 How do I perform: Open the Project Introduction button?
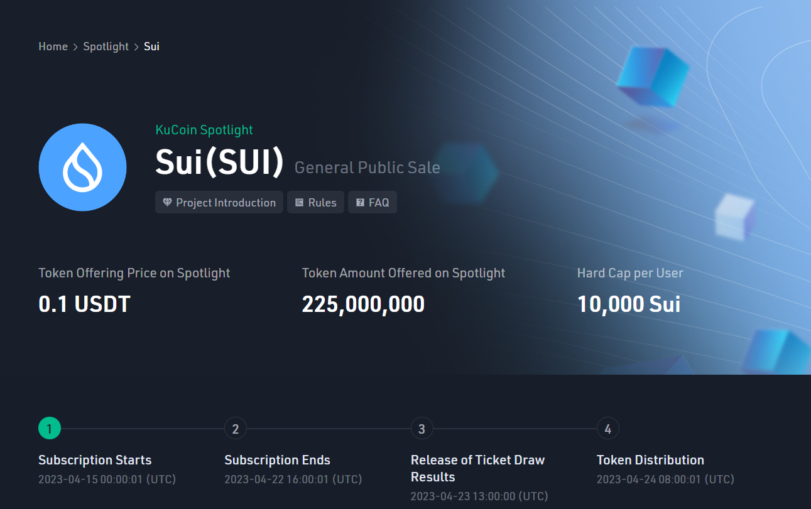click(219, 203)
